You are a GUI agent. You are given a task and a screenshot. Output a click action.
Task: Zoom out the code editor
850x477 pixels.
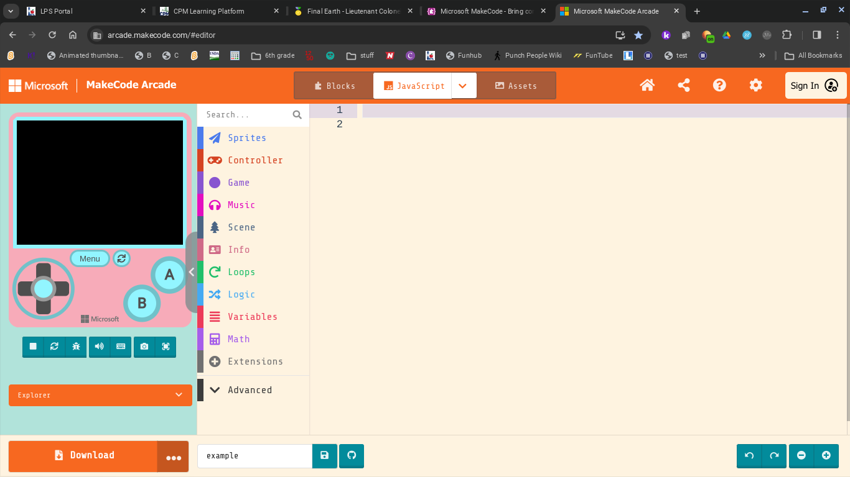click(801, 455)
